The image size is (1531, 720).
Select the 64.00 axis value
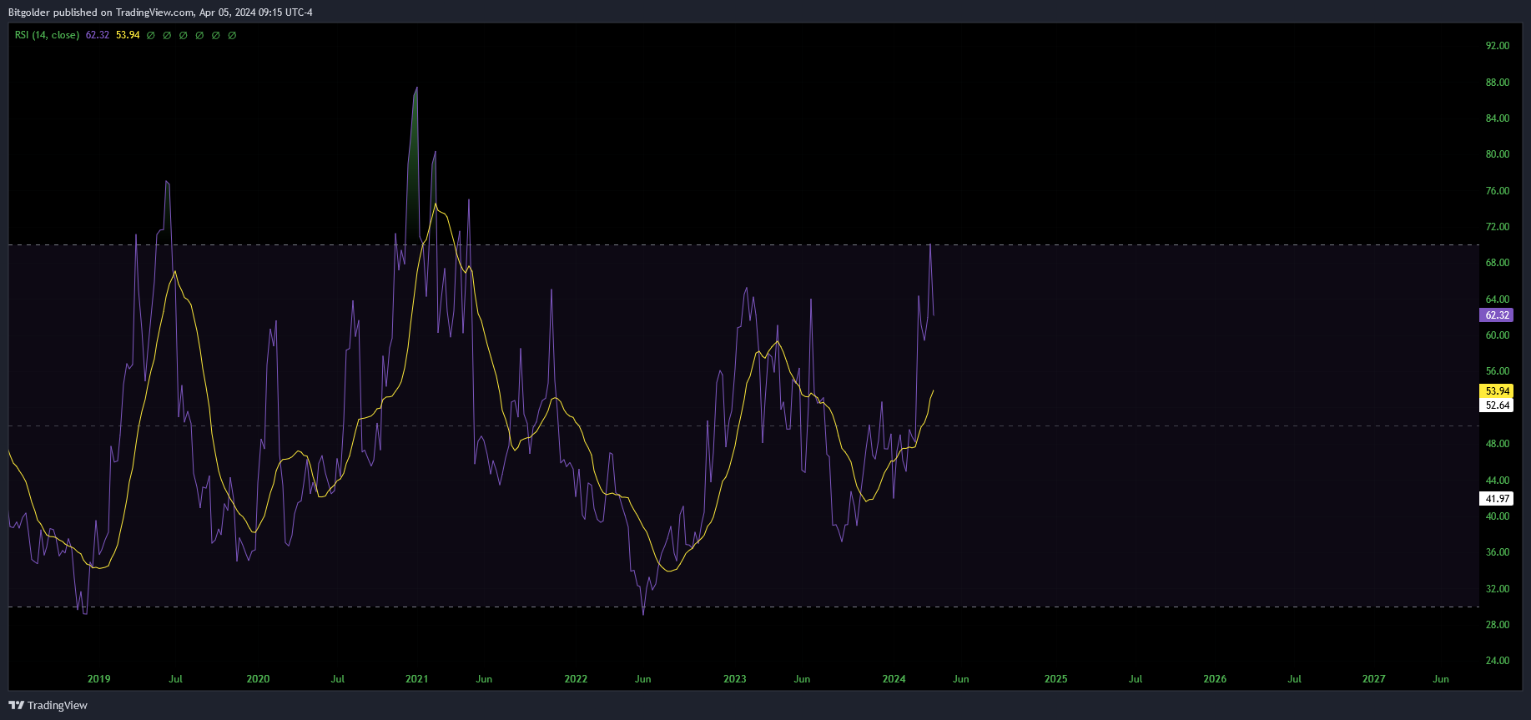[1498, 300]
